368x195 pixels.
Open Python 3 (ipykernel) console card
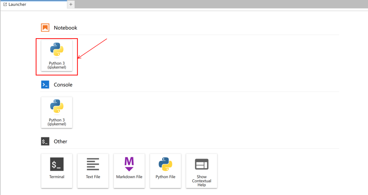point(57,112)
